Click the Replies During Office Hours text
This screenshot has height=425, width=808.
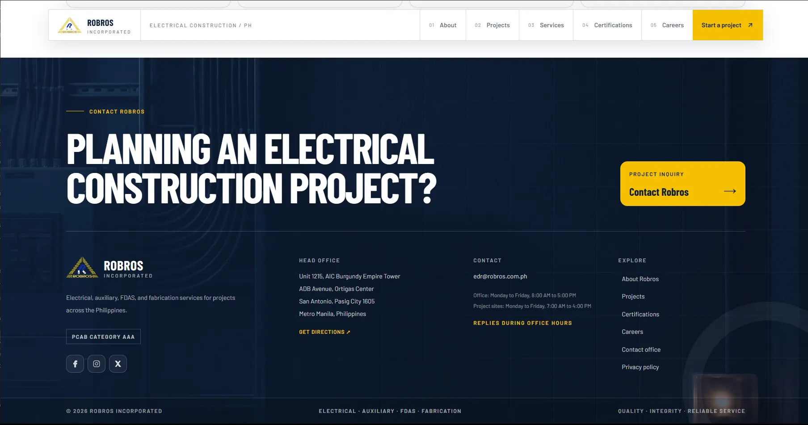click(x=522, y=323)
